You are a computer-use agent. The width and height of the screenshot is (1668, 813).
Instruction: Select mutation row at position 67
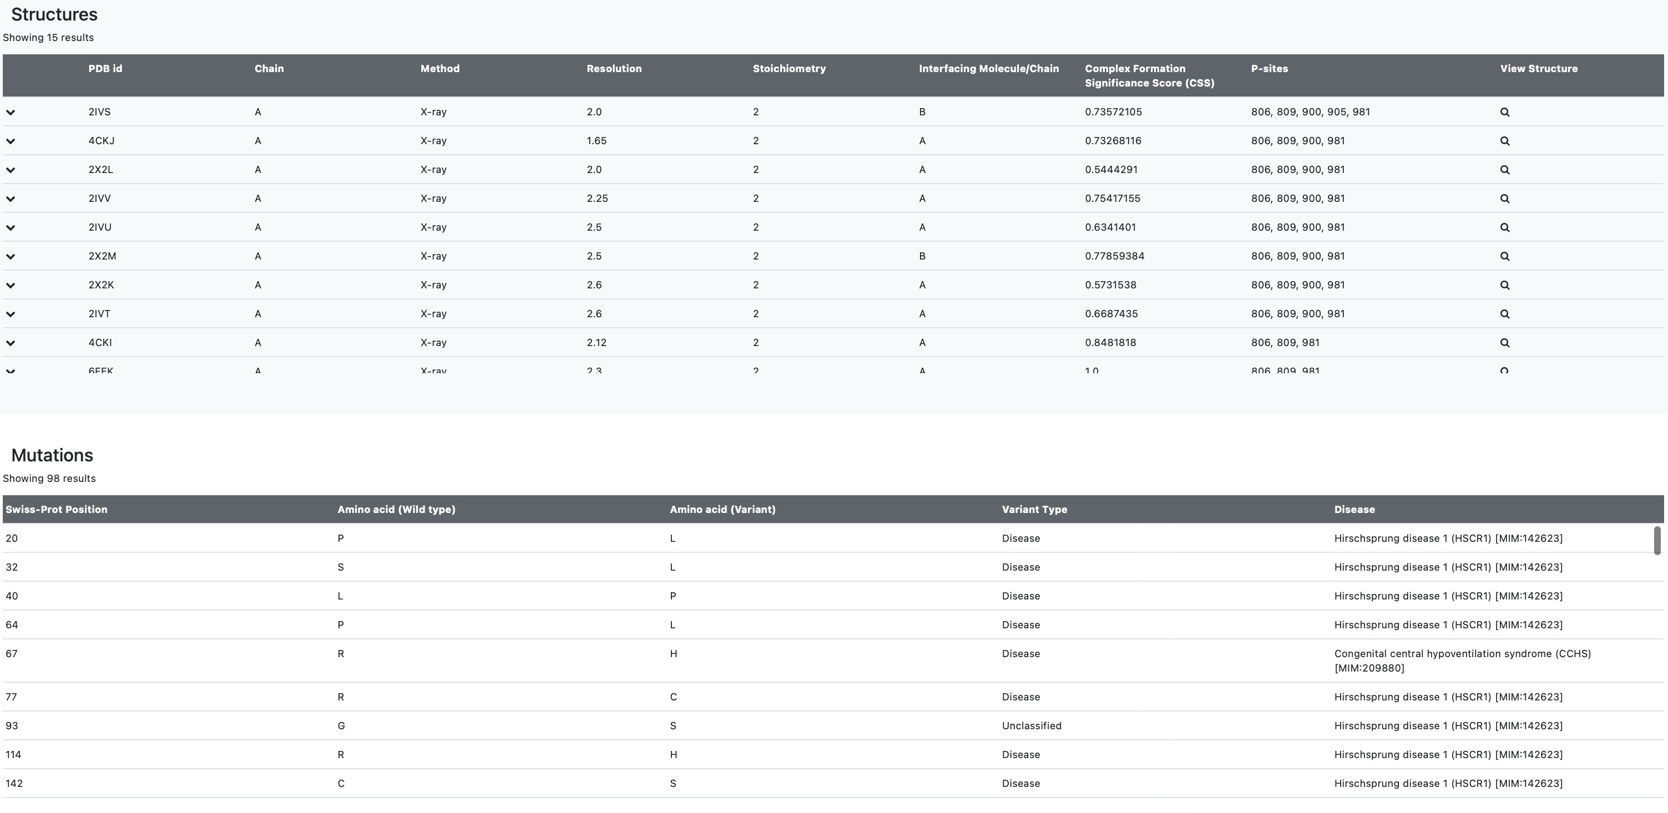(12, 654)
